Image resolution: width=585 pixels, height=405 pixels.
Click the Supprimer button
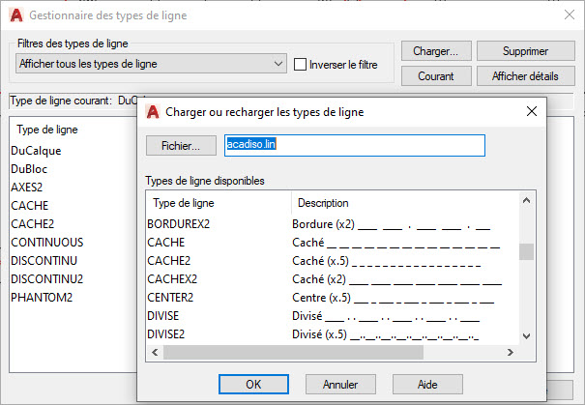coord(526,51)
